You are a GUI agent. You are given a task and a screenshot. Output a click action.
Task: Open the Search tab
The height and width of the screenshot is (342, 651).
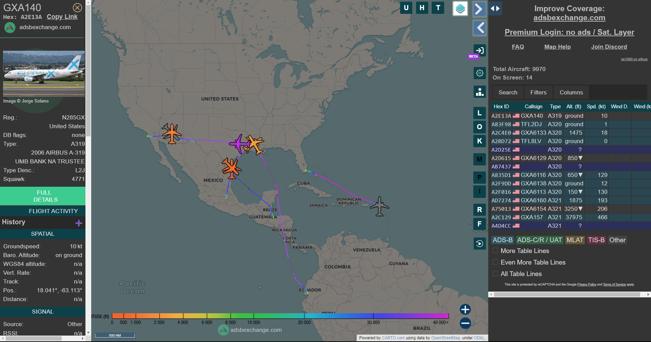(x=508, y=92)
